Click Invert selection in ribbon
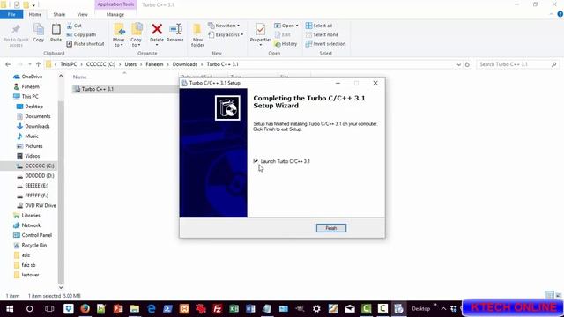 [x=325, y=43]
